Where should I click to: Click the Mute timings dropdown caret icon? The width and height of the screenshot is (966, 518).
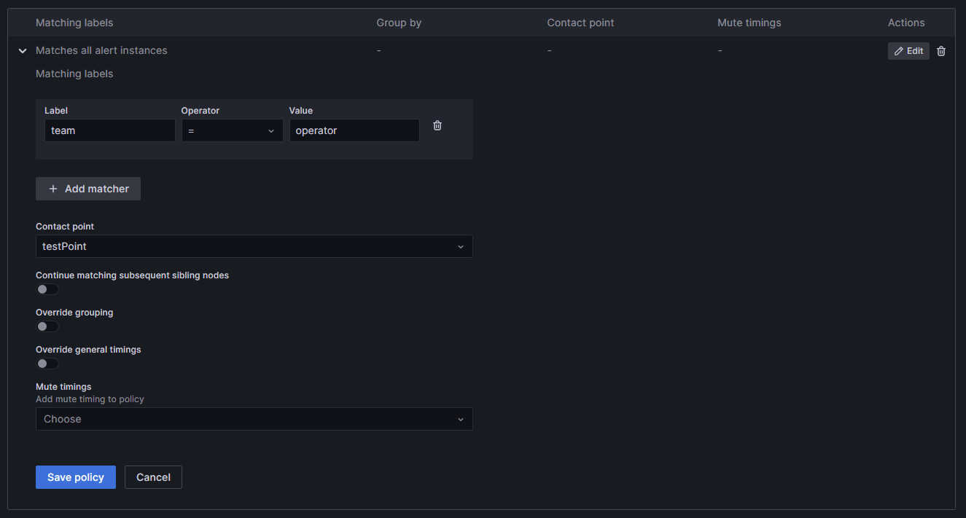[461, 419]
